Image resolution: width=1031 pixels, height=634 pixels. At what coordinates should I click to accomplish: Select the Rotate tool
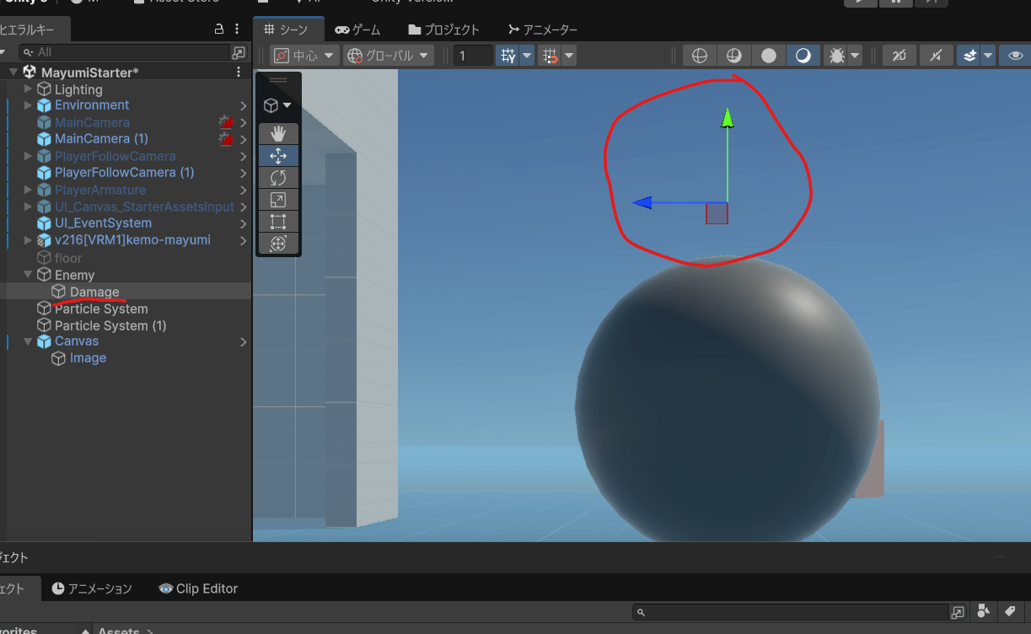pyautogui.click(x=278, y=178)
